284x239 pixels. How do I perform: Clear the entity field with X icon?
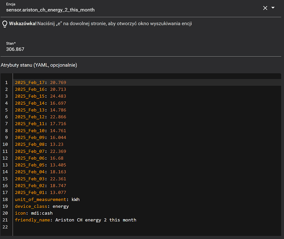(x=265, y=8)
